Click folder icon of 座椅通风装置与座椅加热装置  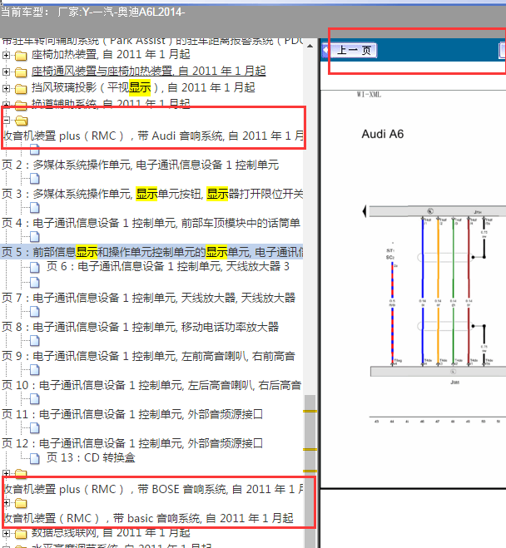point(21,72)
